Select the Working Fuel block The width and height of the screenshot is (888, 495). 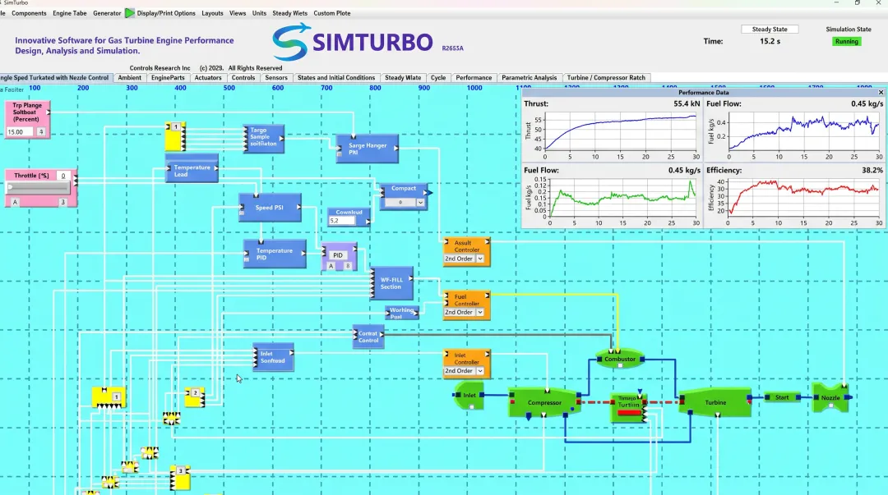pos(401,313)
